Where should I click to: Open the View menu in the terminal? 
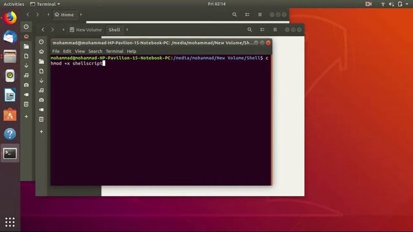(80, 52)
